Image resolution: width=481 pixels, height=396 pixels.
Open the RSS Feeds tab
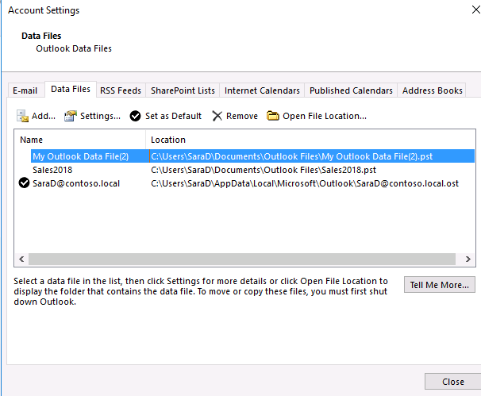121,90
